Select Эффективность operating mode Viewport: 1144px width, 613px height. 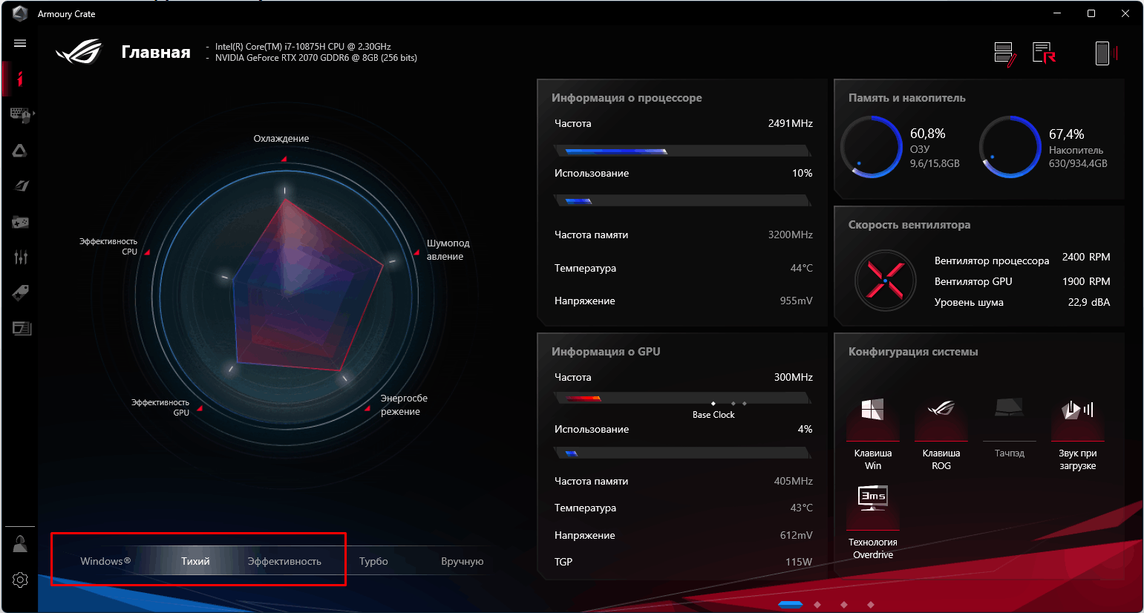tap(284, 562)
